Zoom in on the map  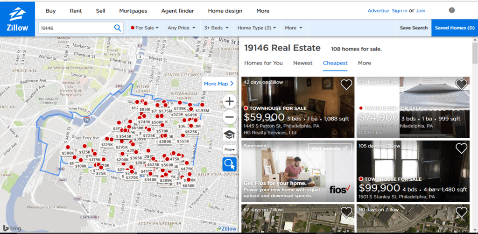pyautogui.click(x=230, y=101)
